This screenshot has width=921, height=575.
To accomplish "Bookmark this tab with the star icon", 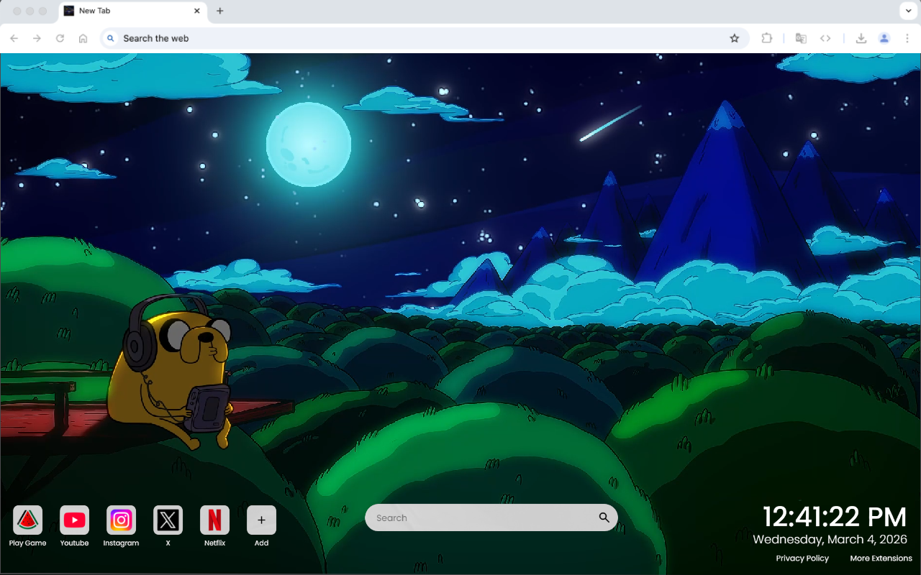I will tap(735, 38).
